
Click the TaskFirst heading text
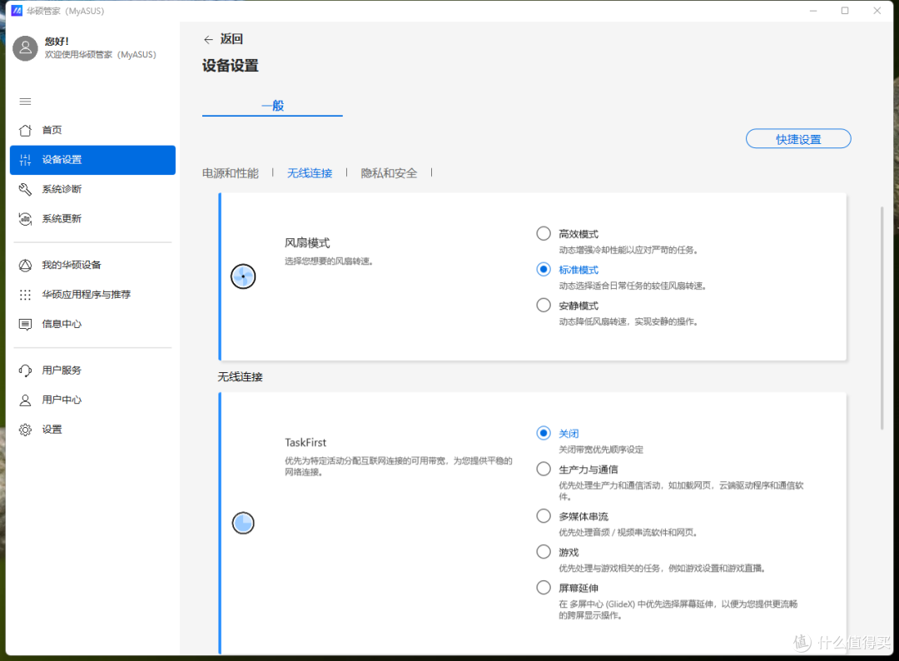coord(305,443)
